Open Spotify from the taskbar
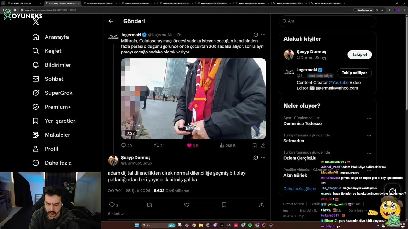 pyautogui.click(x=250, y=225)
